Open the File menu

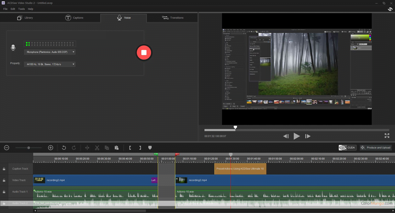coord(6,9)
